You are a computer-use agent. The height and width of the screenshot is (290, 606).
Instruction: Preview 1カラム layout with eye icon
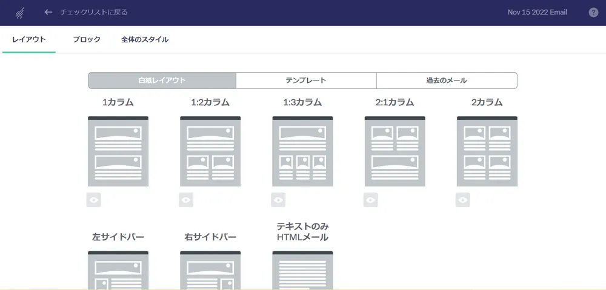[94, 200]
